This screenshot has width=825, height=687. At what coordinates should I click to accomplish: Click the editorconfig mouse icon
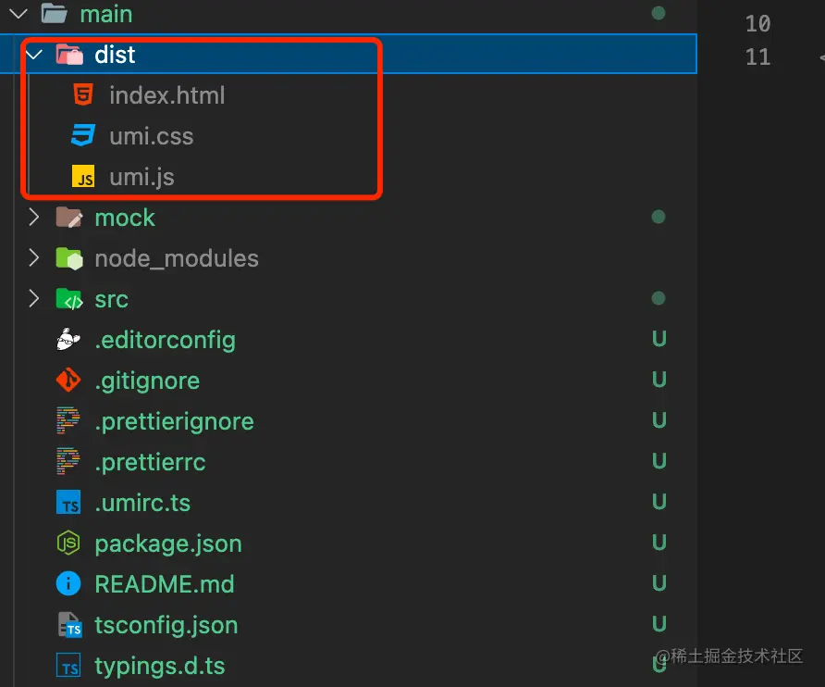tap(68, 339)
